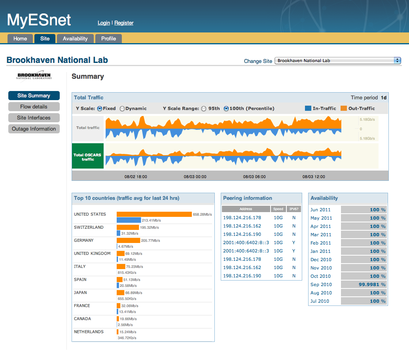Click the NETHERLANDS country label
Image resolution: width=409 pixels, height=351 pixels.
tap(89, 332)
